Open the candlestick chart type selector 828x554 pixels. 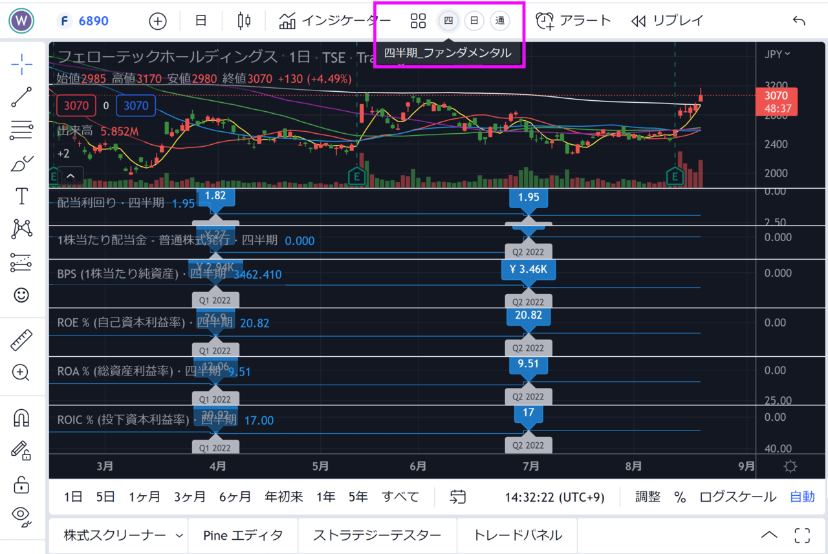coord(244,21)
